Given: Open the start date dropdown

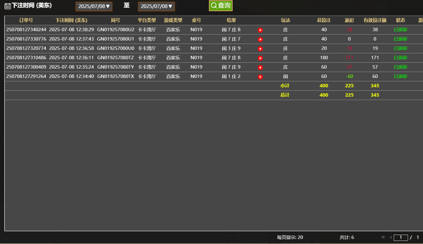Looking at the screenshot, I should (94, 7).
